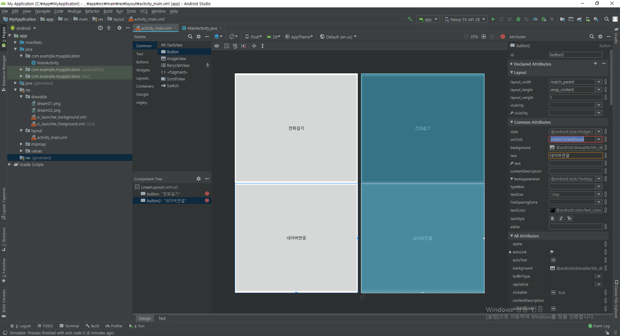Open design surface layers selector
This screenshot has height=336, width=620.
[x=218, y=36]
